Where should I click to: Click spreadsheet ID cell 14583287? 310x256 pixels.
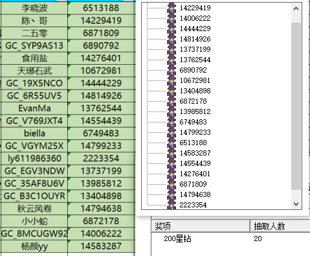click(101, 246)
